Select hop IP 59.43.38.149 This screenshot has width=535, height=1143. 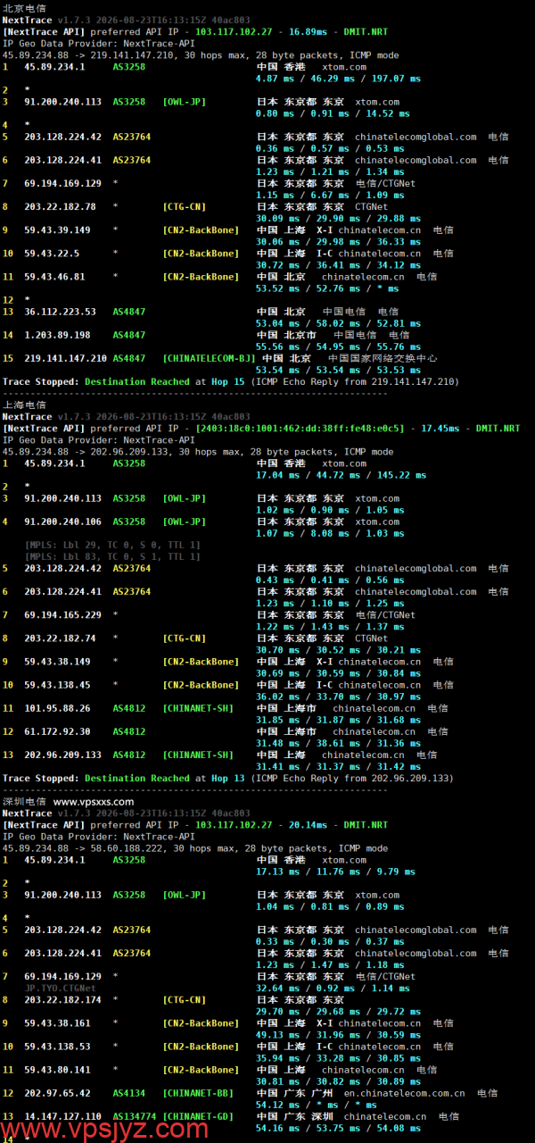click(x=57, y=662)
